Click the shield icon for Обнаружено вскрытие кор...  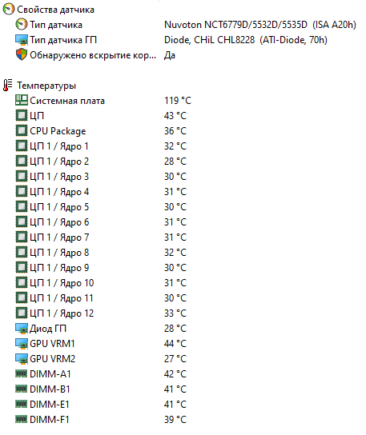pyautogui.click(x=22, y=54)
